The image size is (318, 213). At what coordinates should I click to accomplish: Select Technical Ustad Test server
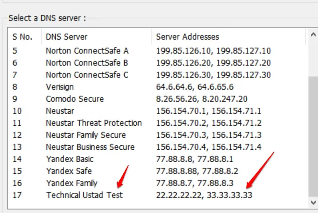coord(157,195)
